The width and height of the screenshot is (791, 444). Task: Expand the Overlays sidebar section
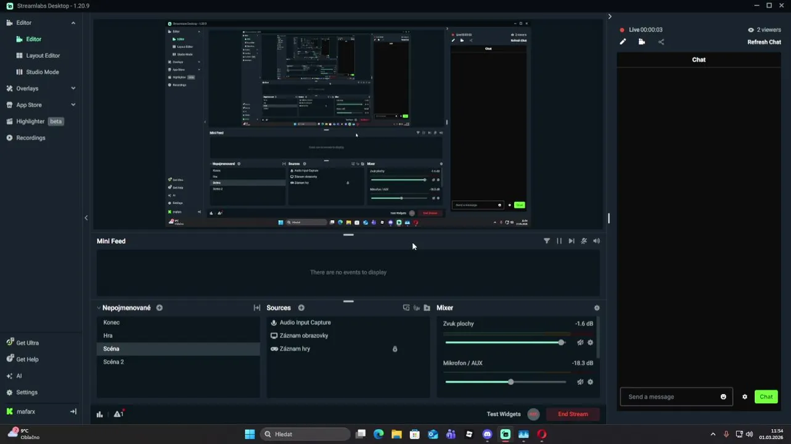(73, 88)
